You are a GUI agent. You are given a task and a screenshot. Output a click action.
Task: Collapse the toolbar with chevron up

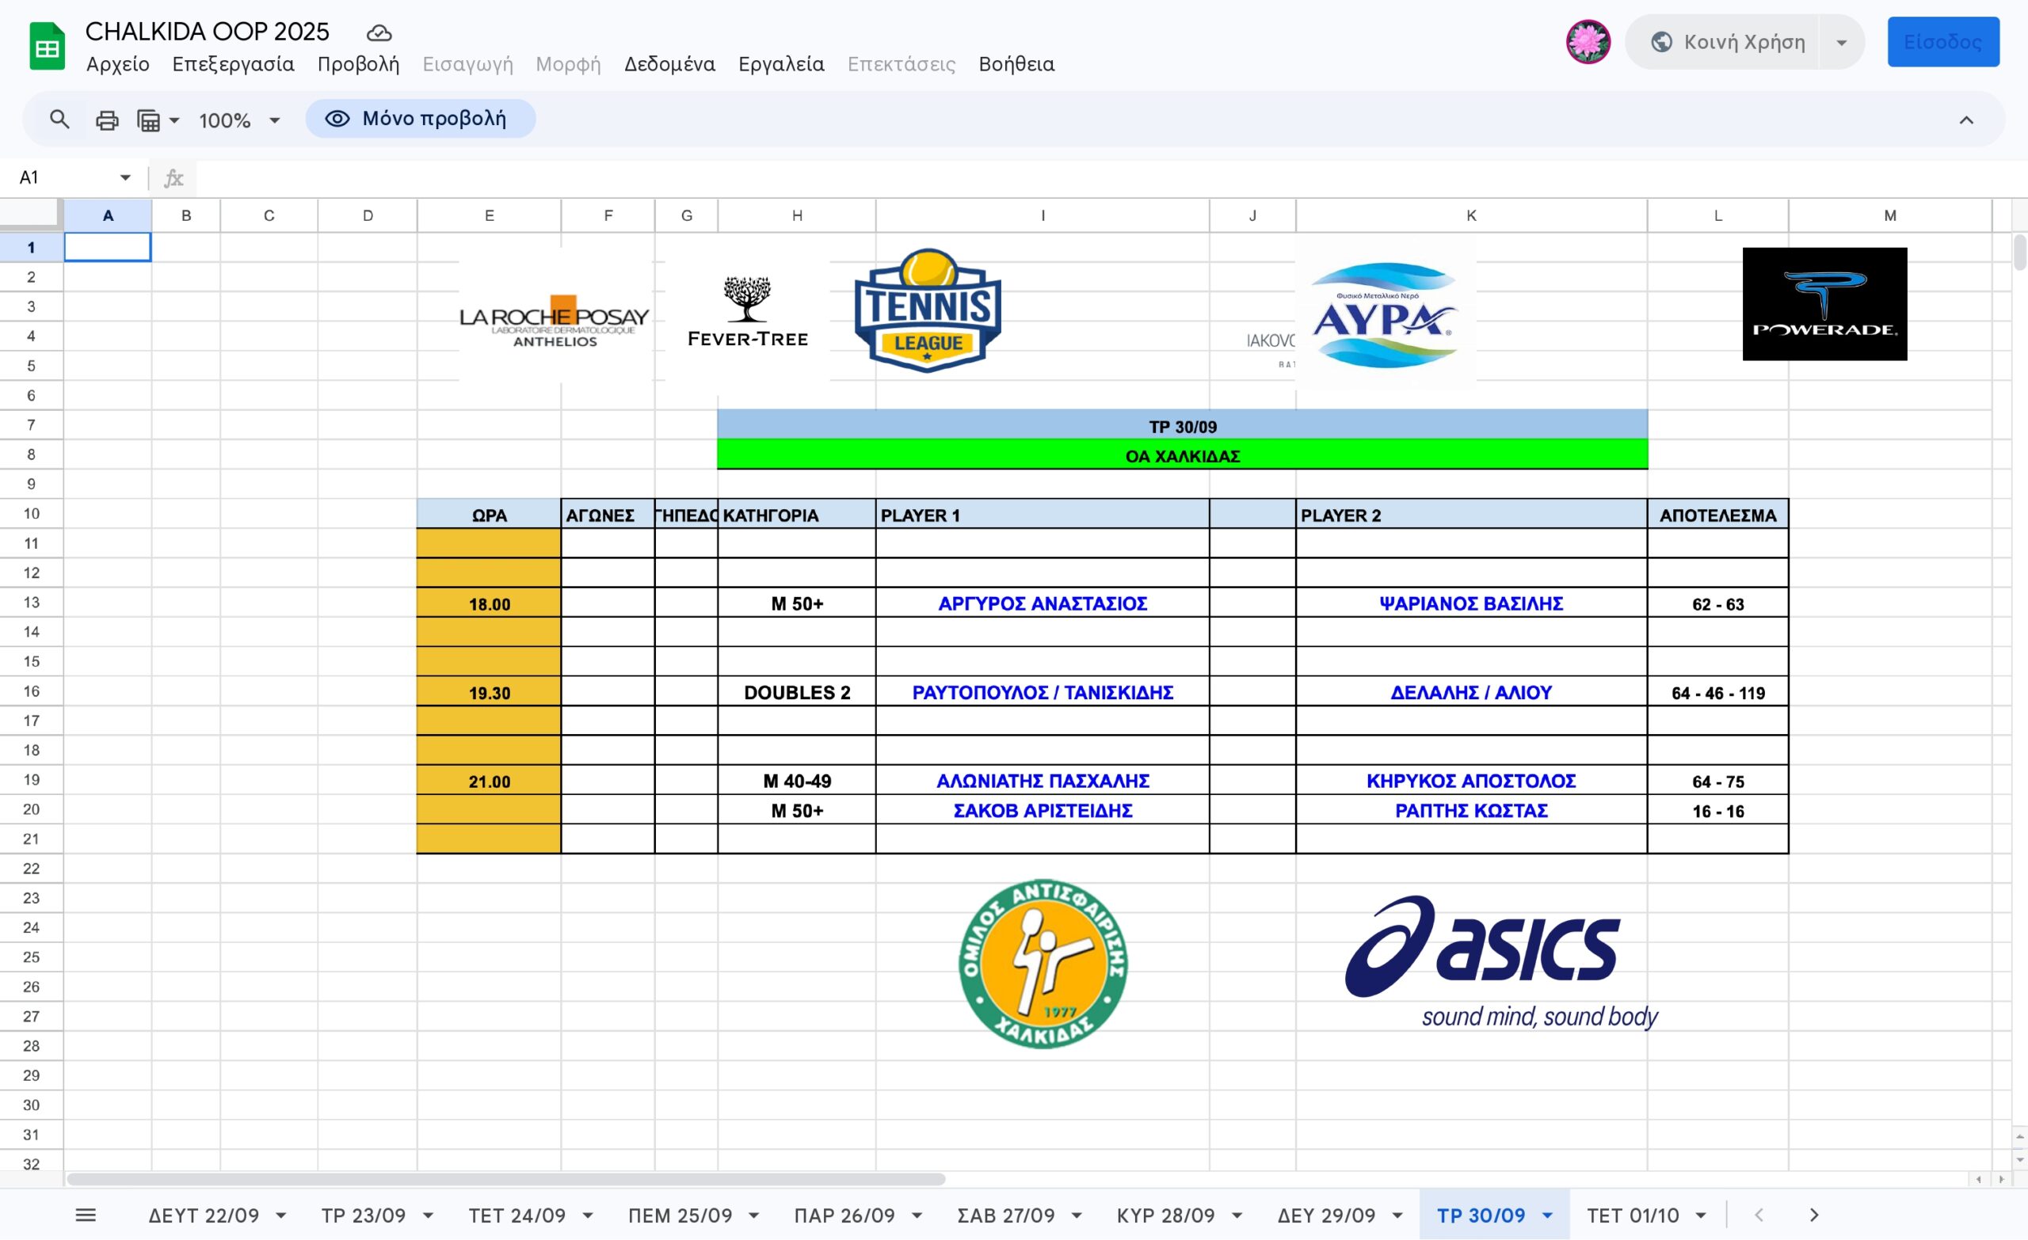point(1966,120)
